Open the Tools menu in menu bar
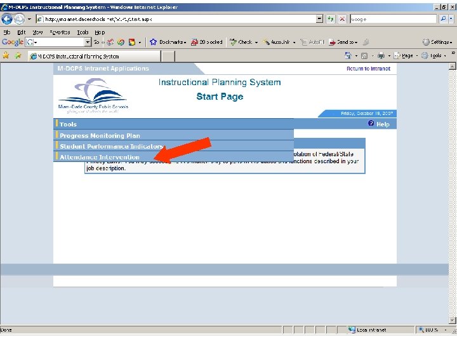 coord(83,32)
